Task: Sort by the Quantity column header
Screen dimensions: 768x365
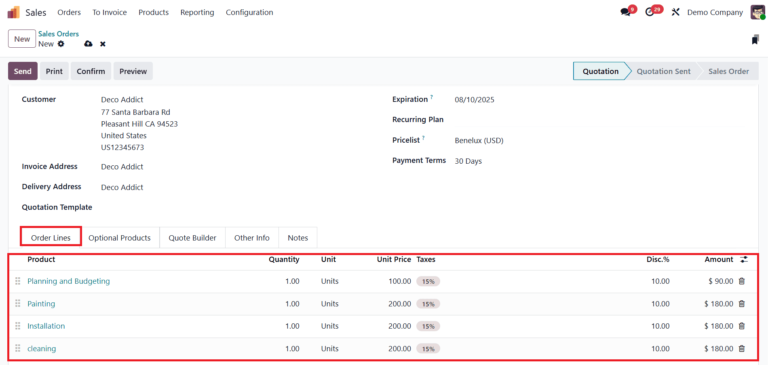Action: tap(284, 260)
